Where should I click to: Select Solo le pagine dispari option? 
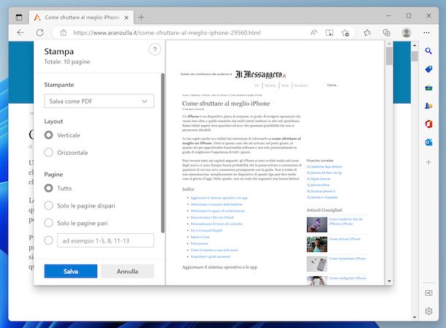coord(49,205)
